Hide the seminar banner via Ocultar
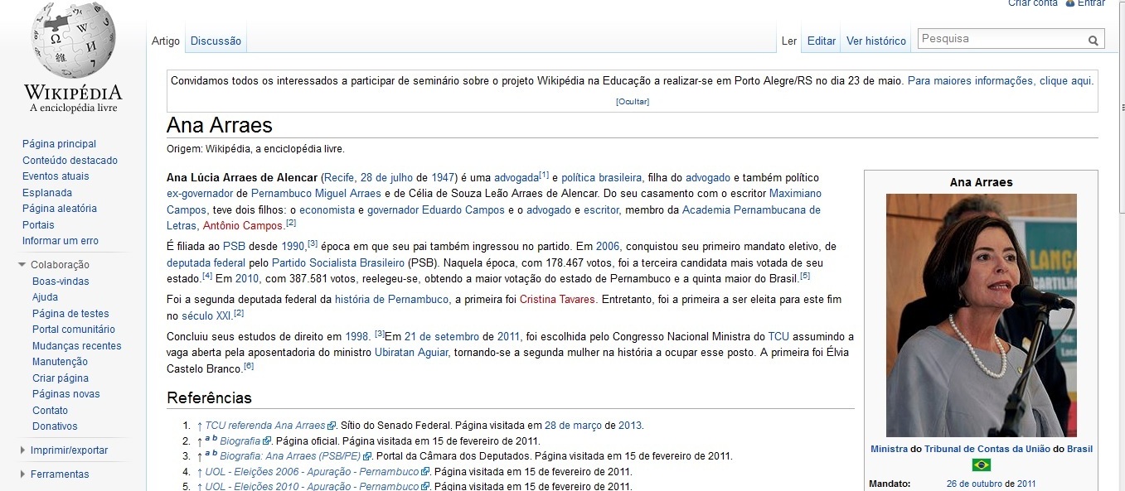 pos(633,101)
